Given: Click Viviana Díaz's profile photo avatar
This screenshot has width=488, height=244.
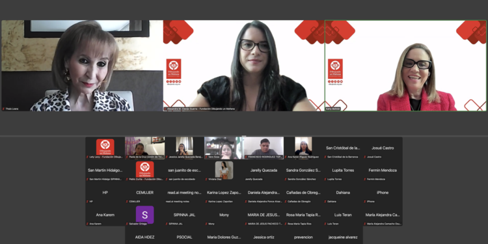Looking at the screenshot, I should (x=224, y=170).
